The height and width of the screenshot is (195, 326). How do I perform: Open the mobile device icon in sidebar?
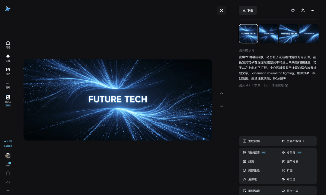[x=8, y=173]
